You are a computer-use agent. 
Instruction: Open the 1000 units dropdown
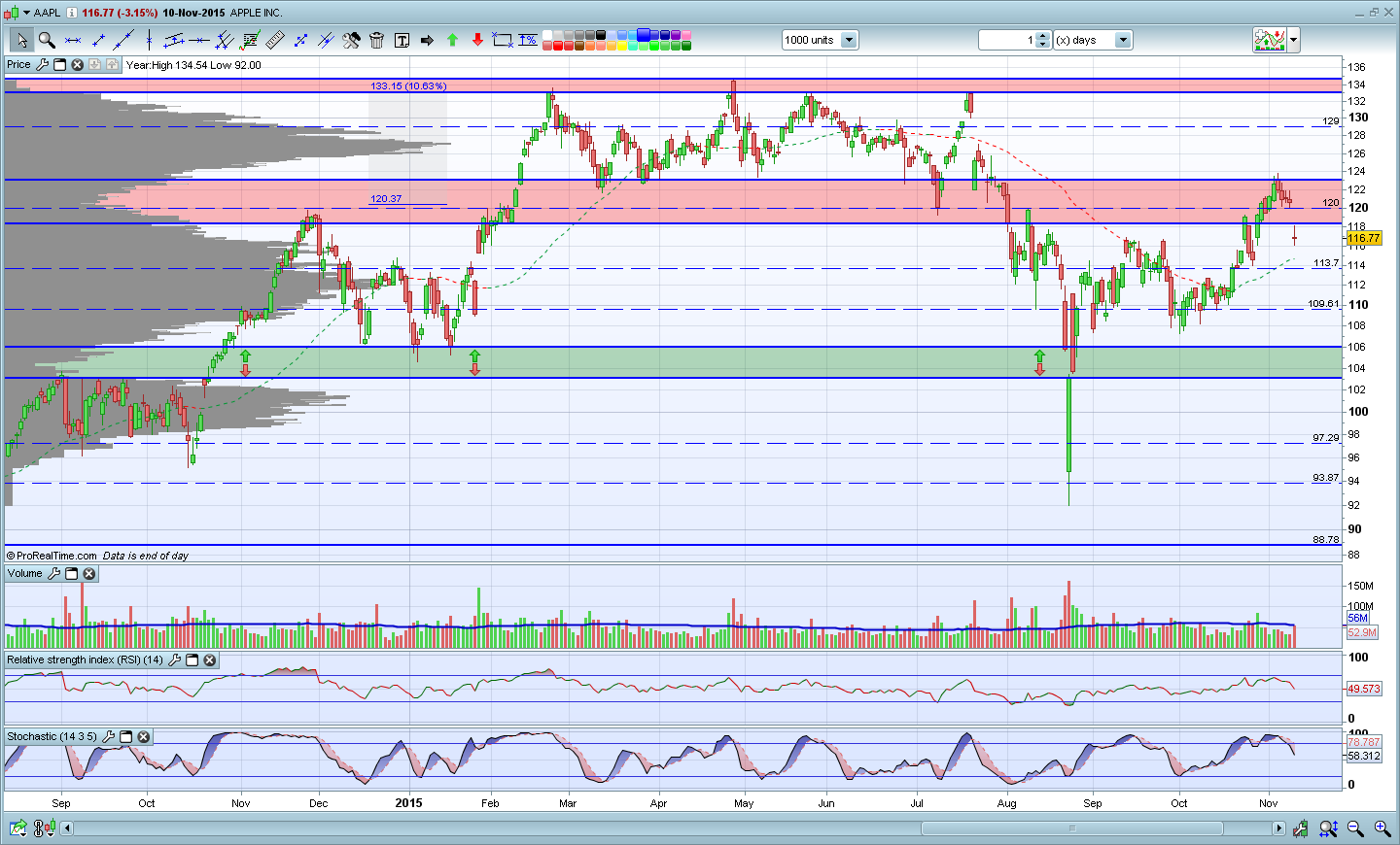click(849, 40)
